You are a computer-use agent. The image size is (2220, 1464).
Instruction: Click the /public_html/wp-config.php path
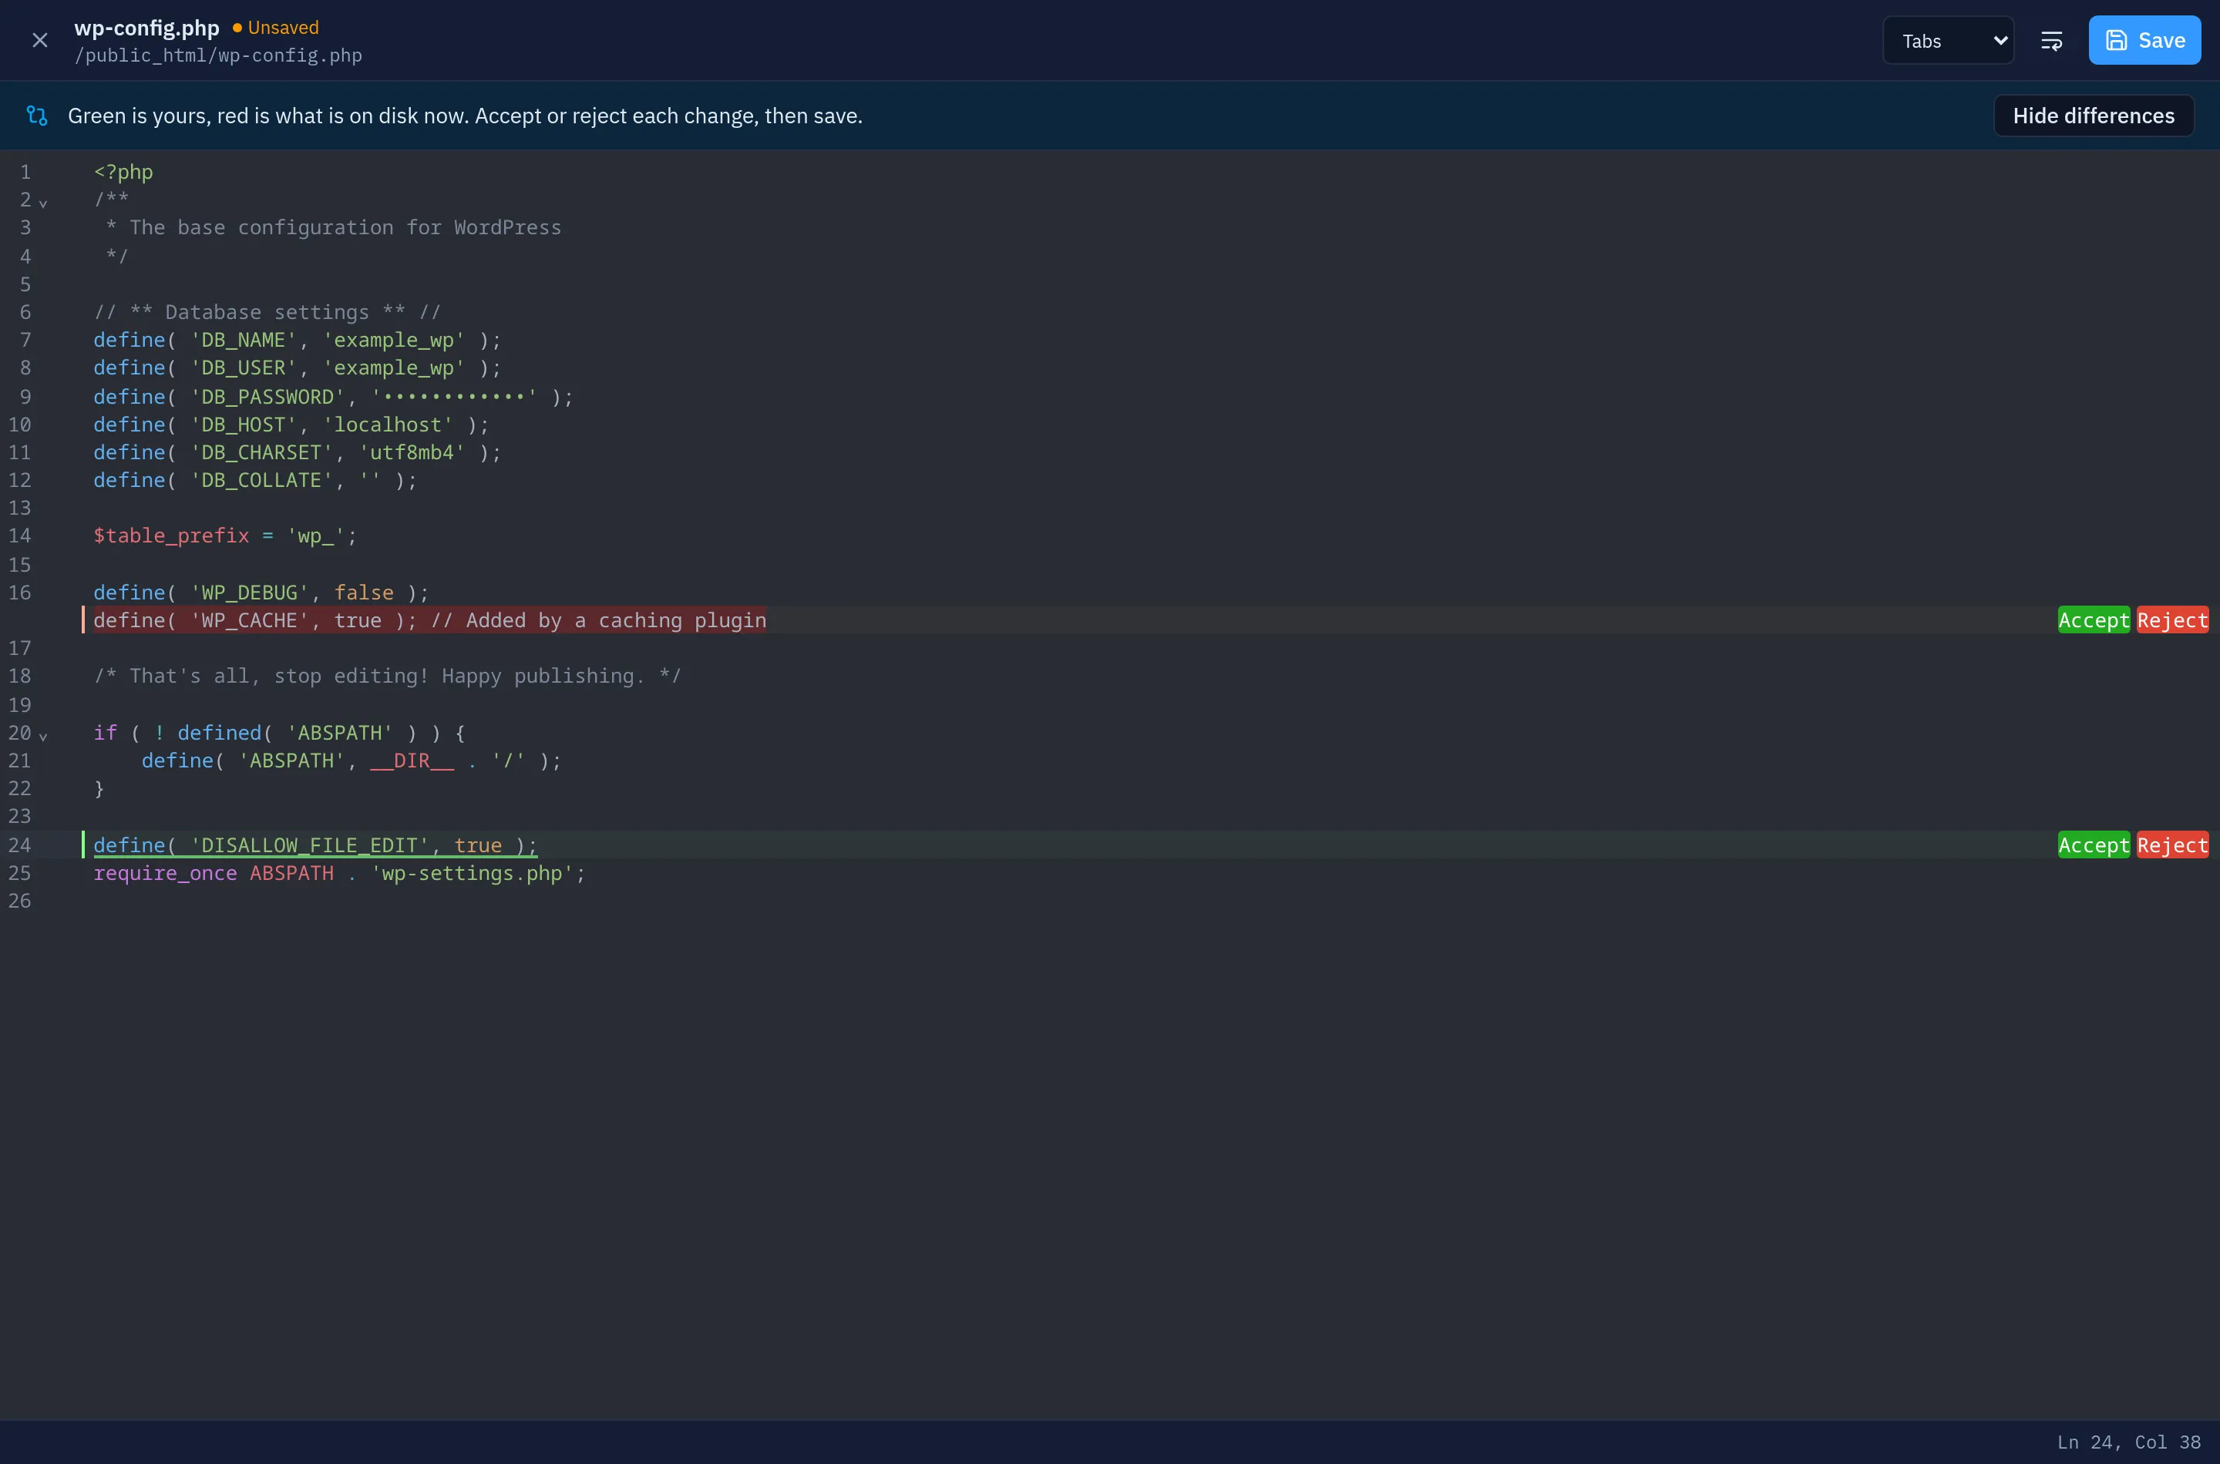(x=219, y=55)
